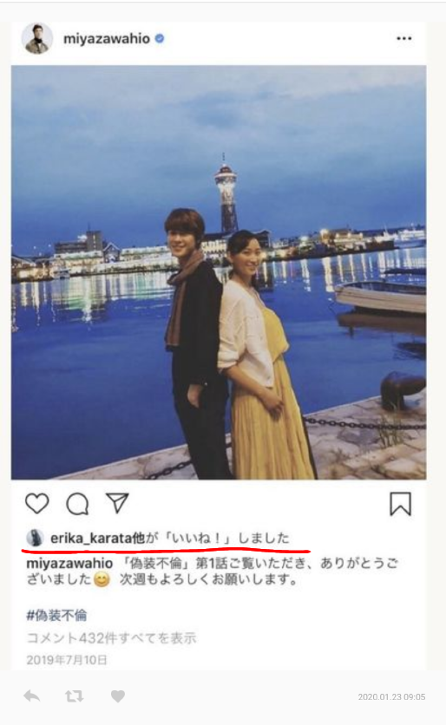Share post with paper plane icon
Image resolution: width=446 pixels, height=725 pixels.
(117, 503)
